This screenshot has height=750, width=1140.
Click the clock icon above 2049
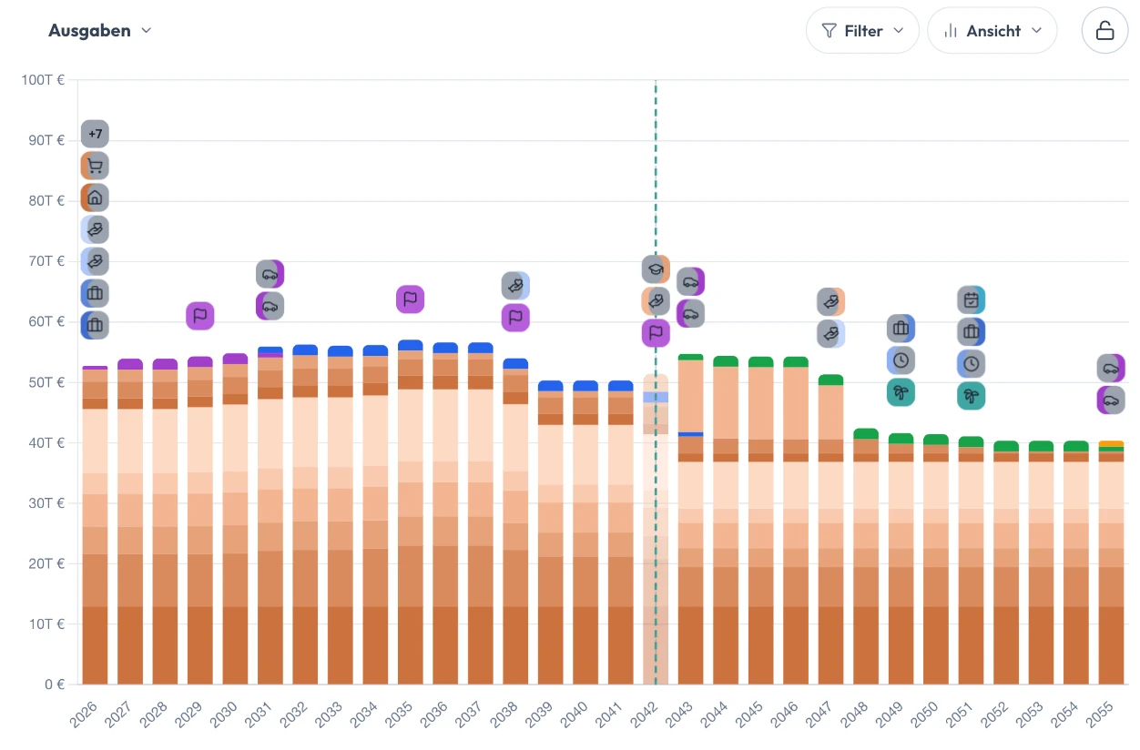pyautogui.click(x=901, y=360)
